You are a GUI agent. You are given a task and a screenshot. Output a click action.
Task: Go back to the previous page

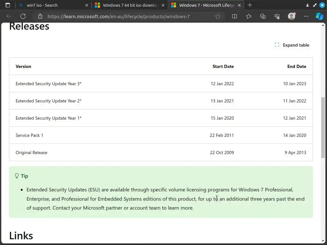click(9, 16)
